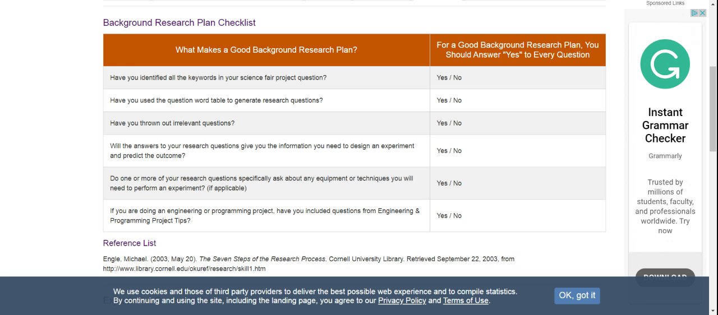Image resolution: width=718 pixels, height=315 pixels.
Task: Click the Background Research Plan Checklist heading
Action: (179, 22)
